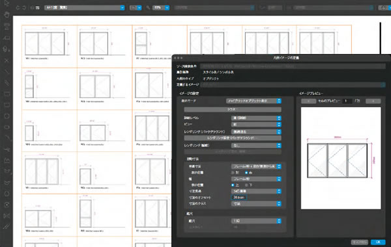Open the 寸法規格 dropdown
Image resolution: width=391 pixels, height=247 pixels.
click(x=256, y=191)
